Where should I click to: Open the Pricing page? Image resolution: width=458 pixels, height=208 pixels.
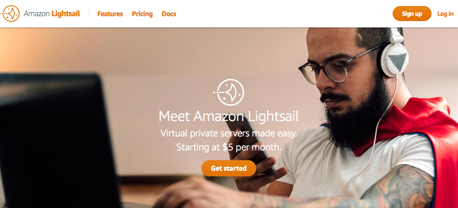tap(142, 14)
